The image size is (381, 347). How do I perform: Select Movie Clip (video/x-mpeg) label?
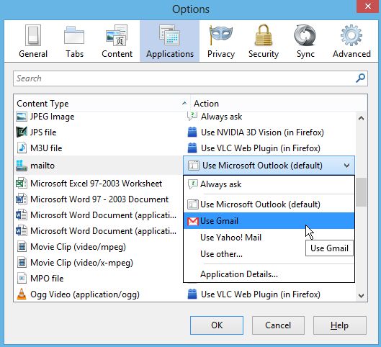(x=81, y=263)
